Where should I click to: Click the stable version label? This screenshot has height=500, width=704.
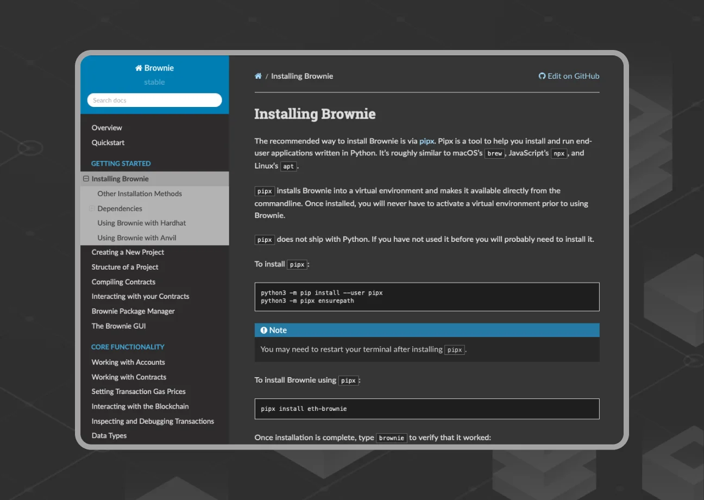click(154, 82)
